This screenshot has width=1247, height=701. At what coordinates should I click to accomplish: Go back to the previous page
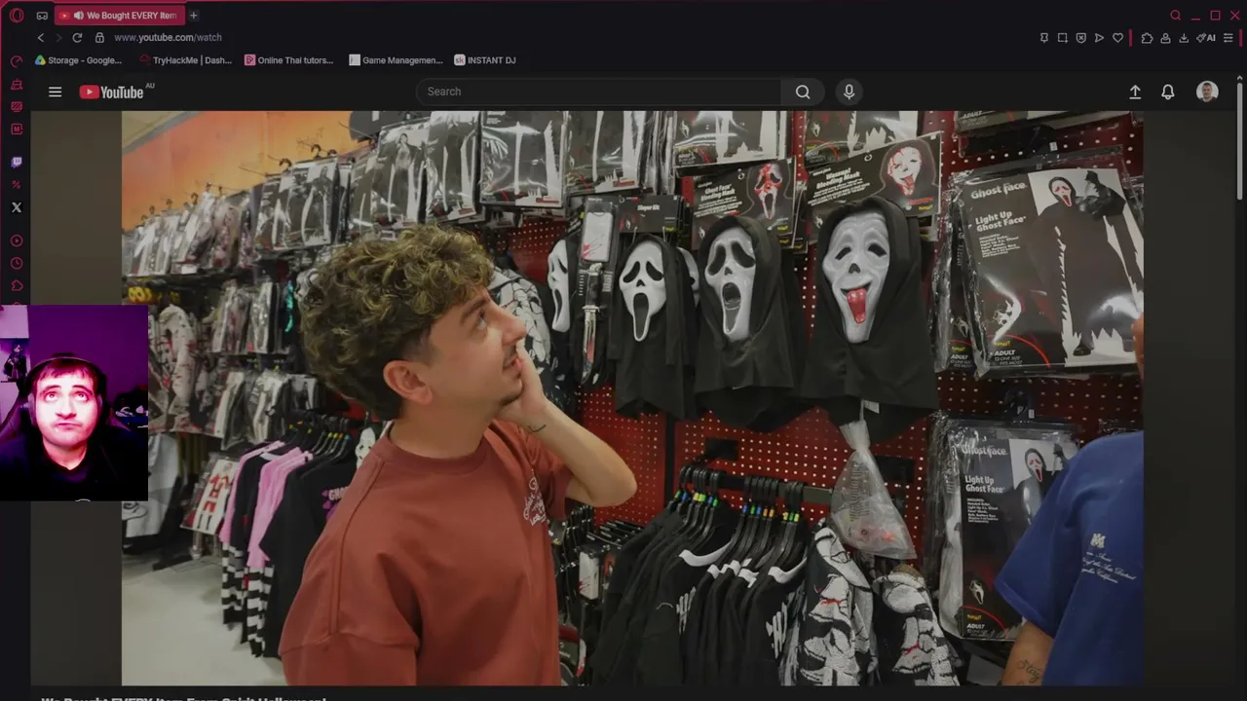click(x=40, y=38)
